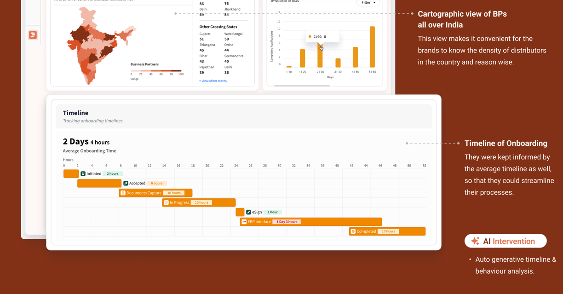Click the Accepted orange timeline bar
The image size is (563, 294).
(99, 183)
